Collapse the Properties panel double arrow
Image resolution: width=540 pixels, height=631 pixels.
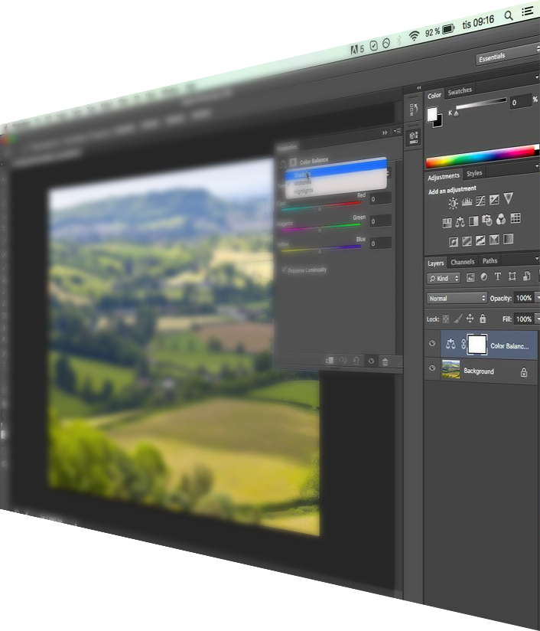click(x=385, y=132)
